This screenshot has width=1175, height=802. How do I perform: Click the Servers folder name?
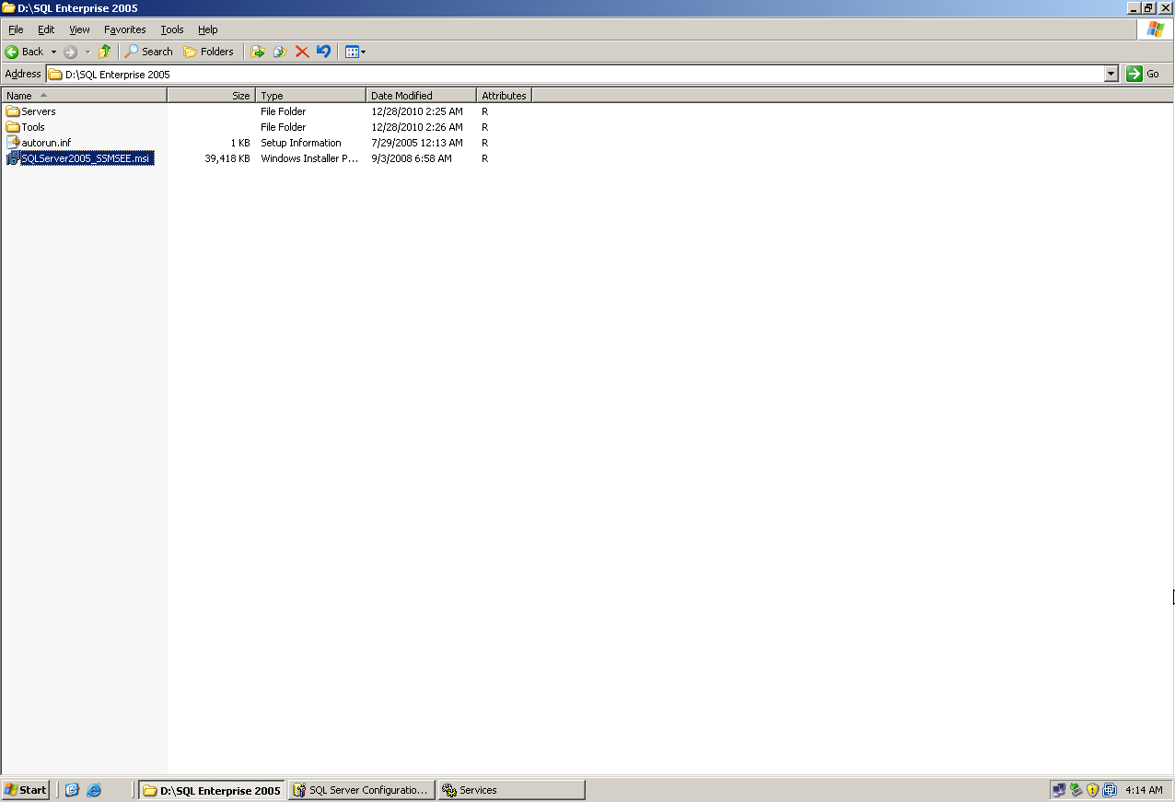coord(39,111)
